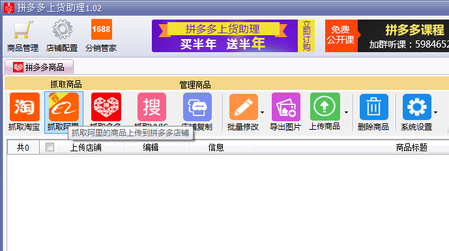
Task: Expand the 批量修改 dropdown arrow
Action: click(263, 112)
